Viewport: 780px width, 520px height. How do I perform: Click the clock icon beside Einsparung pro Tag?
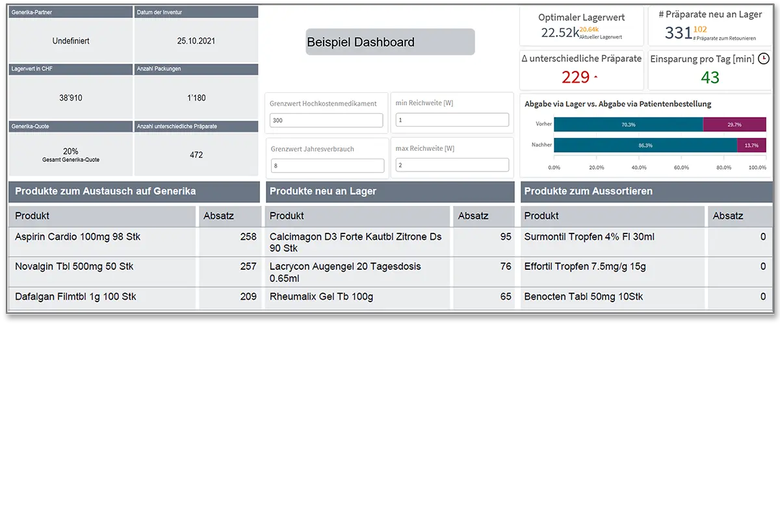[x=764, y=58]
